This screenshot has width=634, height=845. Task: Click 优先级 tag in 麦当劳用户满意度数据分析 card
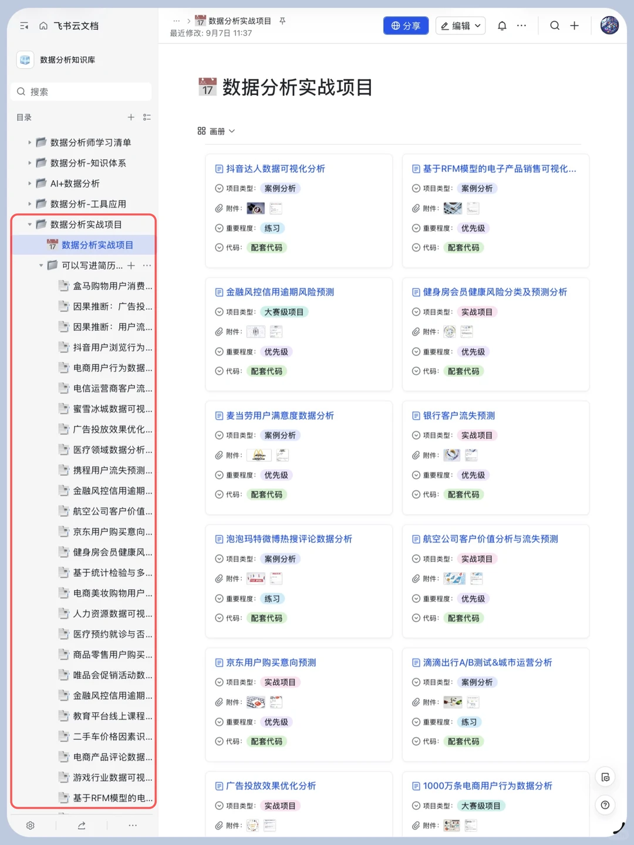coord(276,475)
